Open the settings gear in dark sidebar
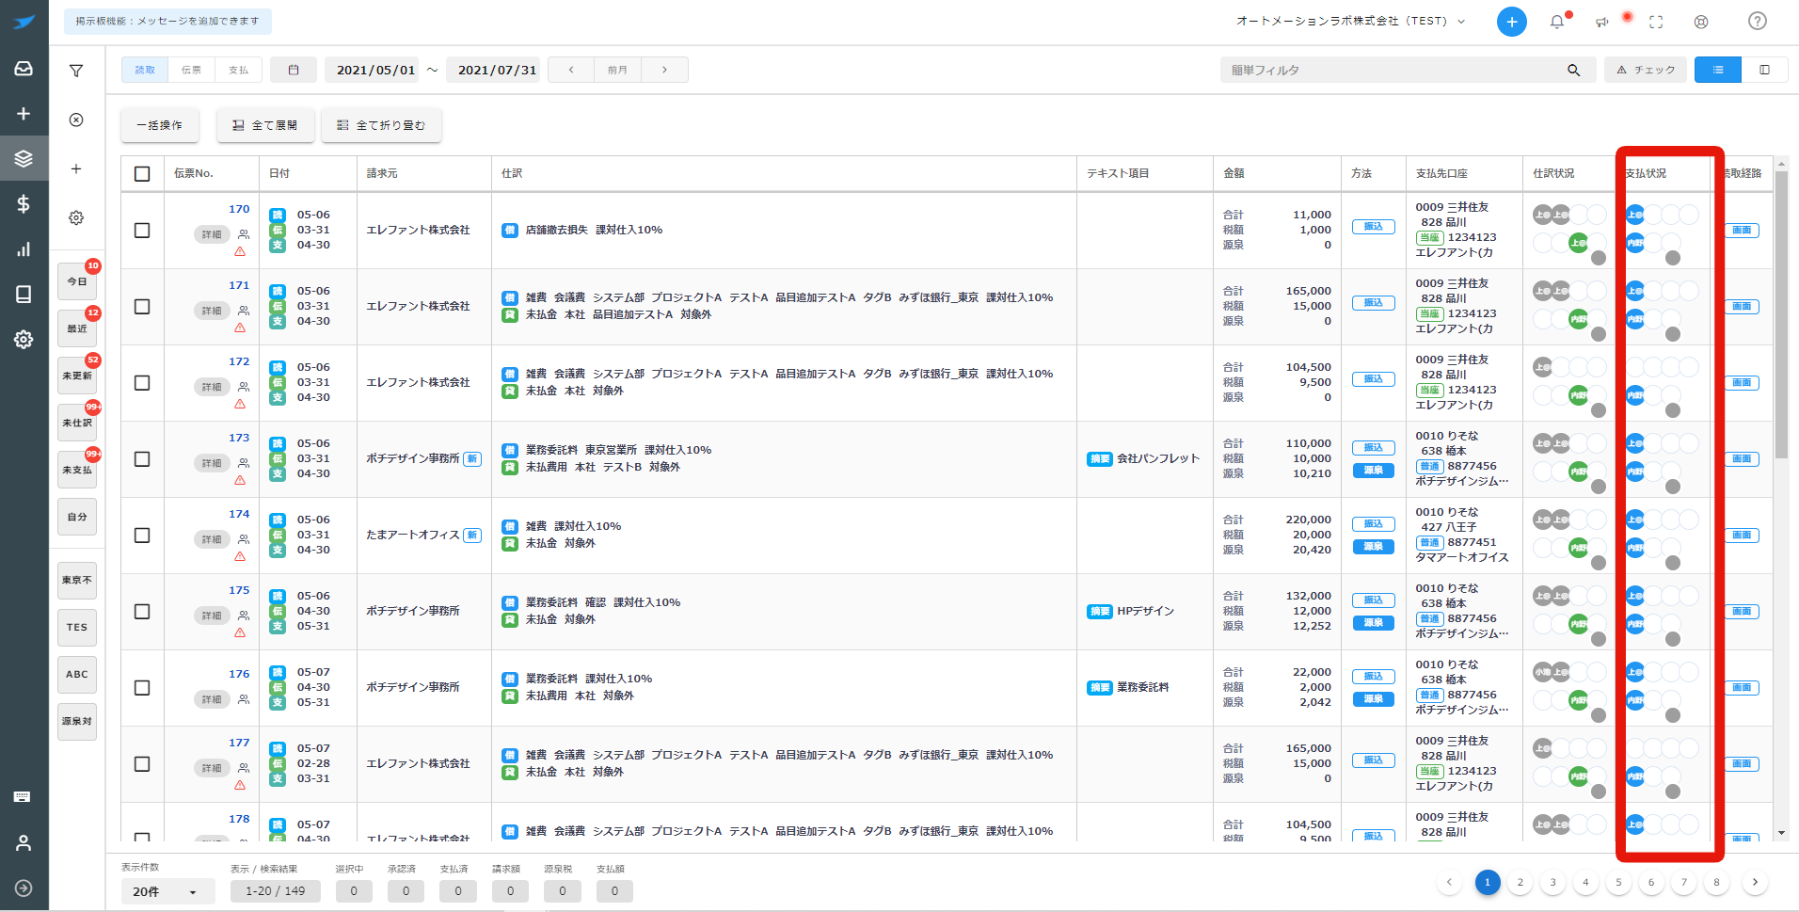1799x912 pixels. click(24, 340)
